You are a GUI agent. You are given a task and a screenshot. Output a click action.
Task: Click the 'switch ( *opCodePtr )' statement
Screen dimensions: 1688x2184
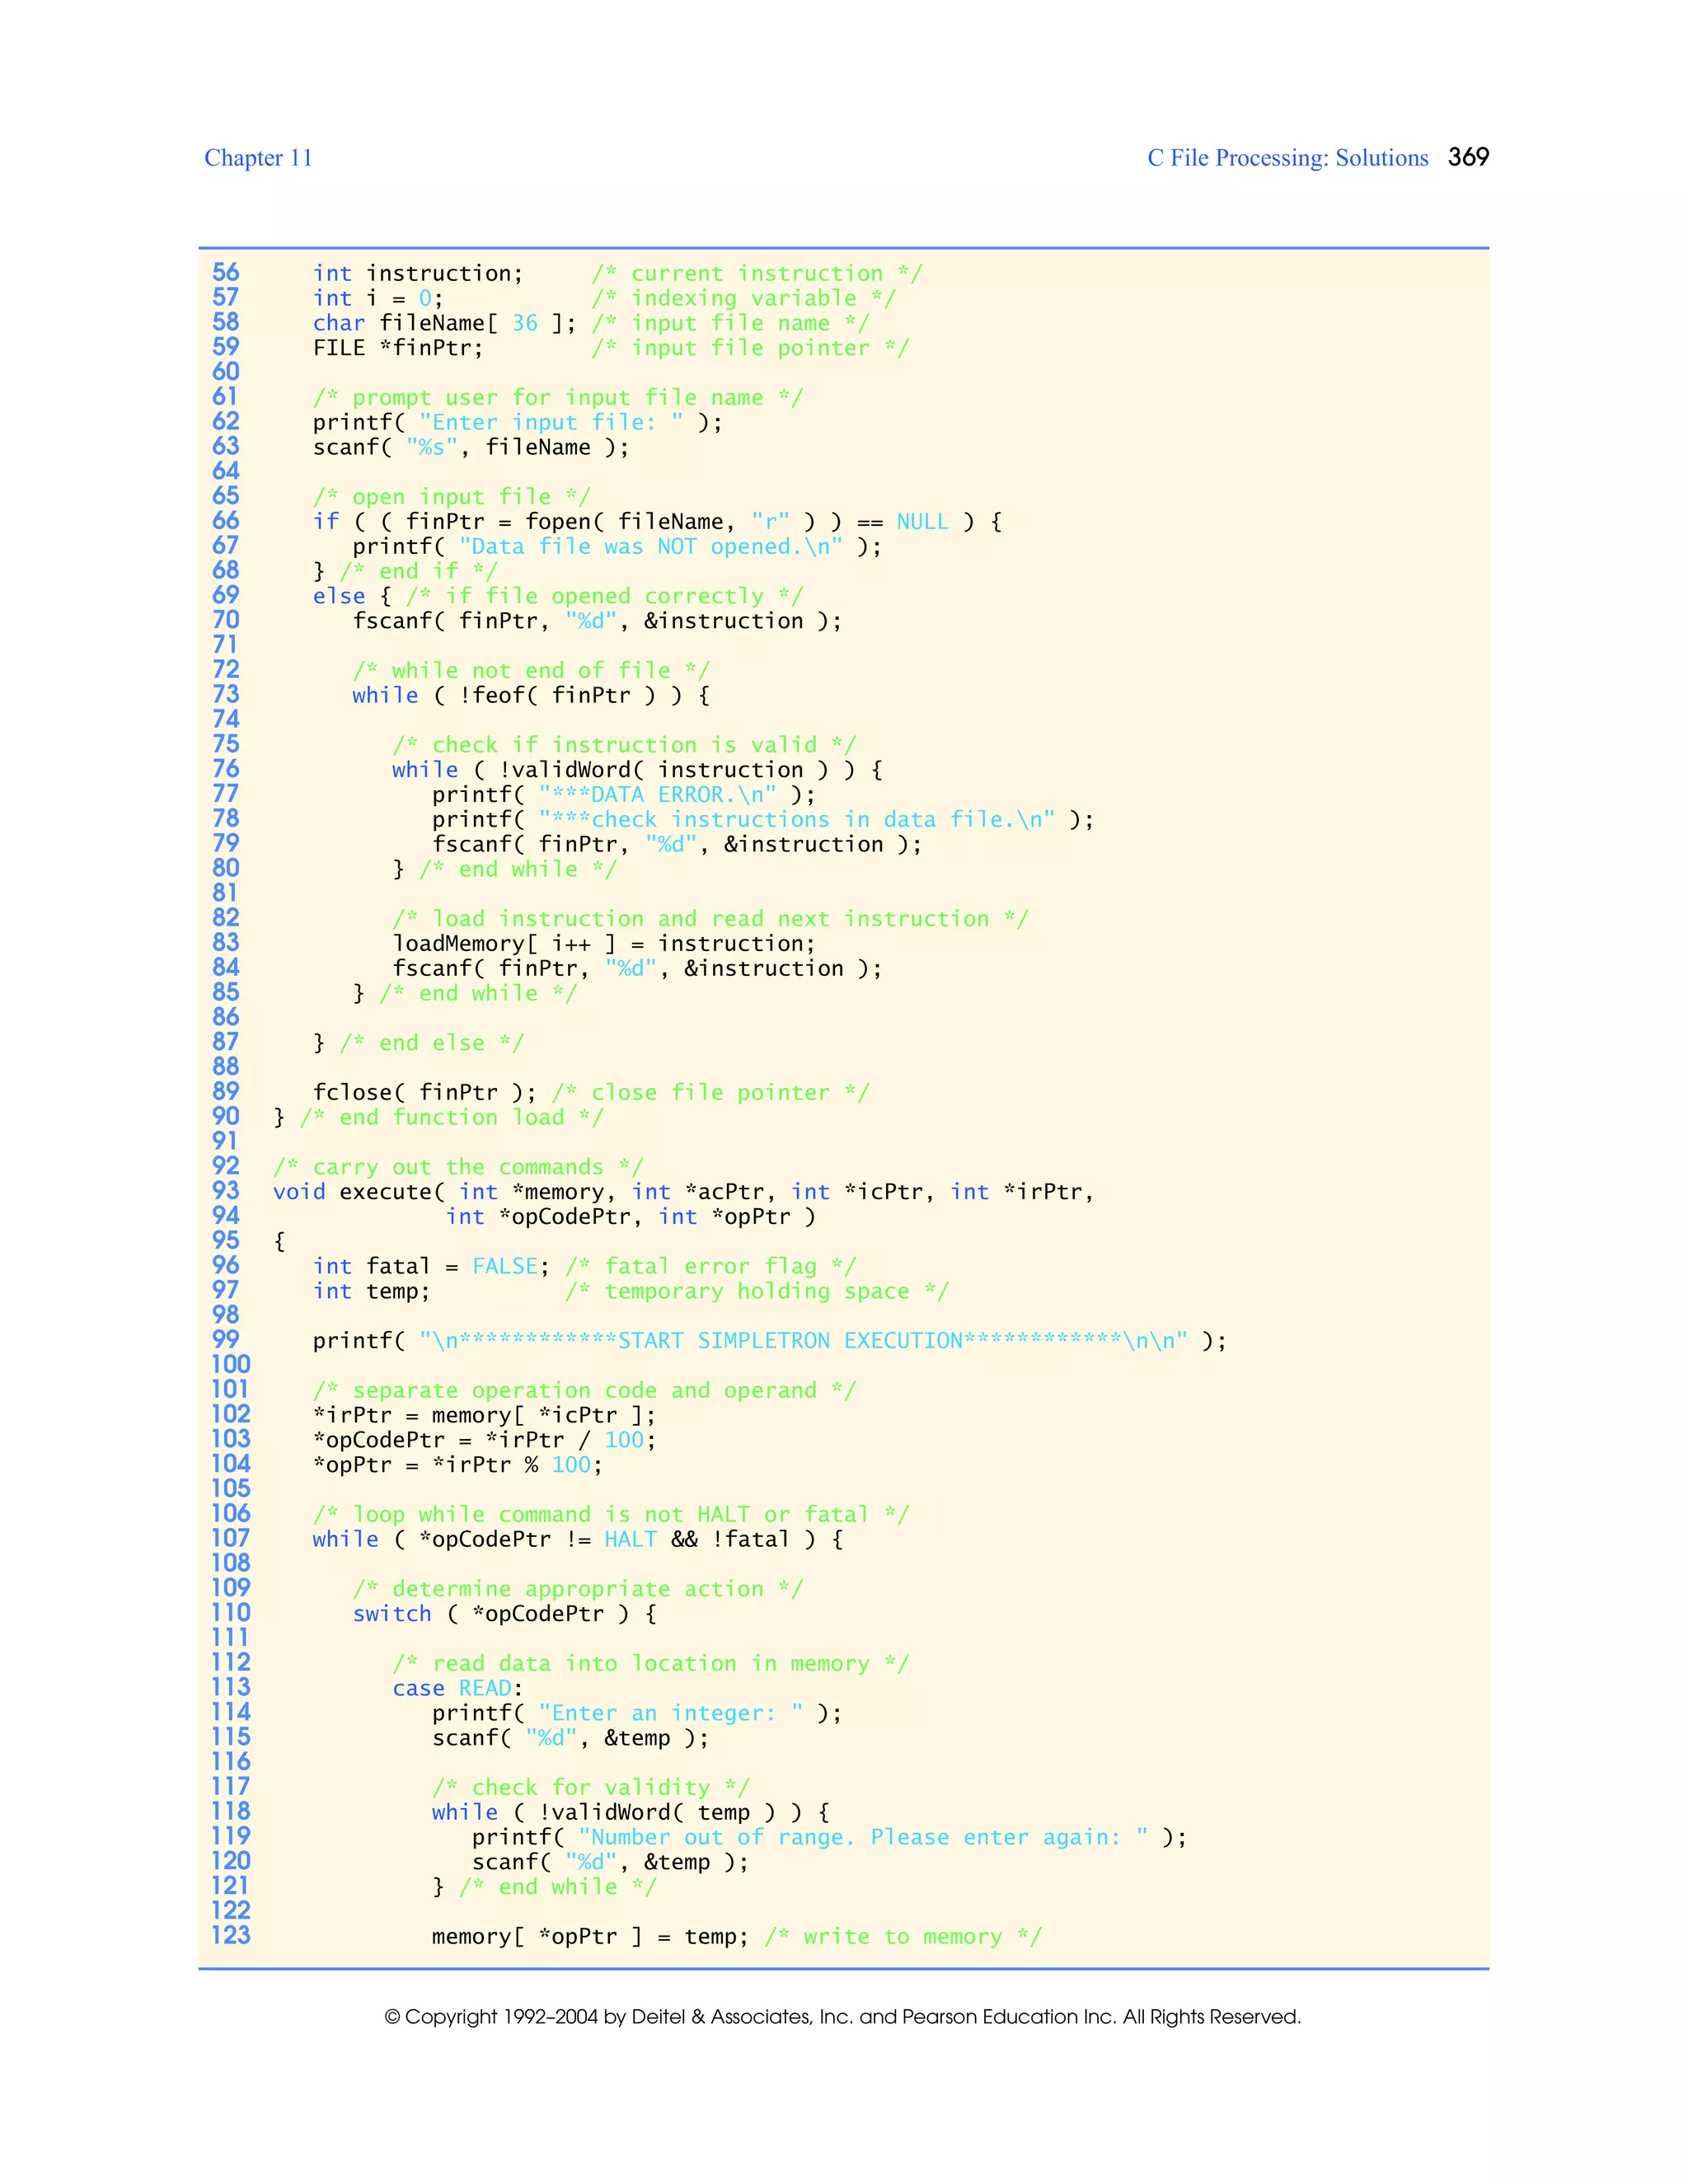[x=504, y=1613]
